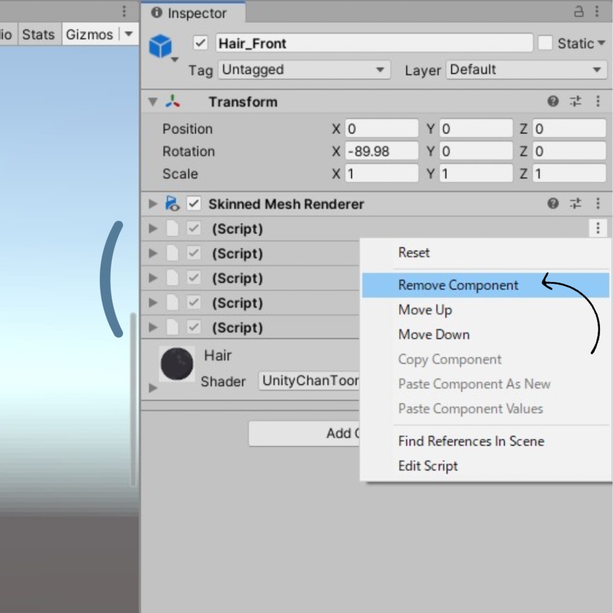
Task: Expand the fifth Script component foldout
Action: 153,327
